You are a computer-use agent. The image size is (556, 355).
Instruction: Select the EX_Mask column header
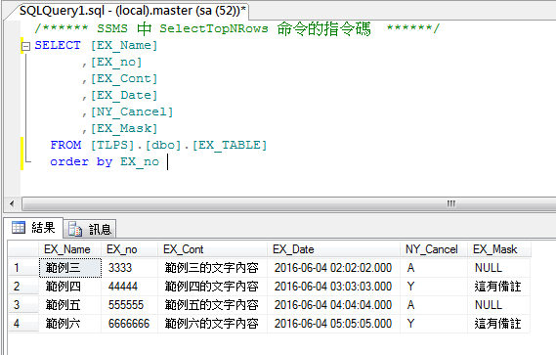[x=499, y=249]
